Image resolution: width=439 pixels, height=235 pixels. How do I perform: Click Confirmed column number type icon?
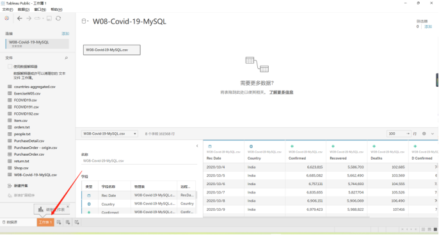pos(292,146)
